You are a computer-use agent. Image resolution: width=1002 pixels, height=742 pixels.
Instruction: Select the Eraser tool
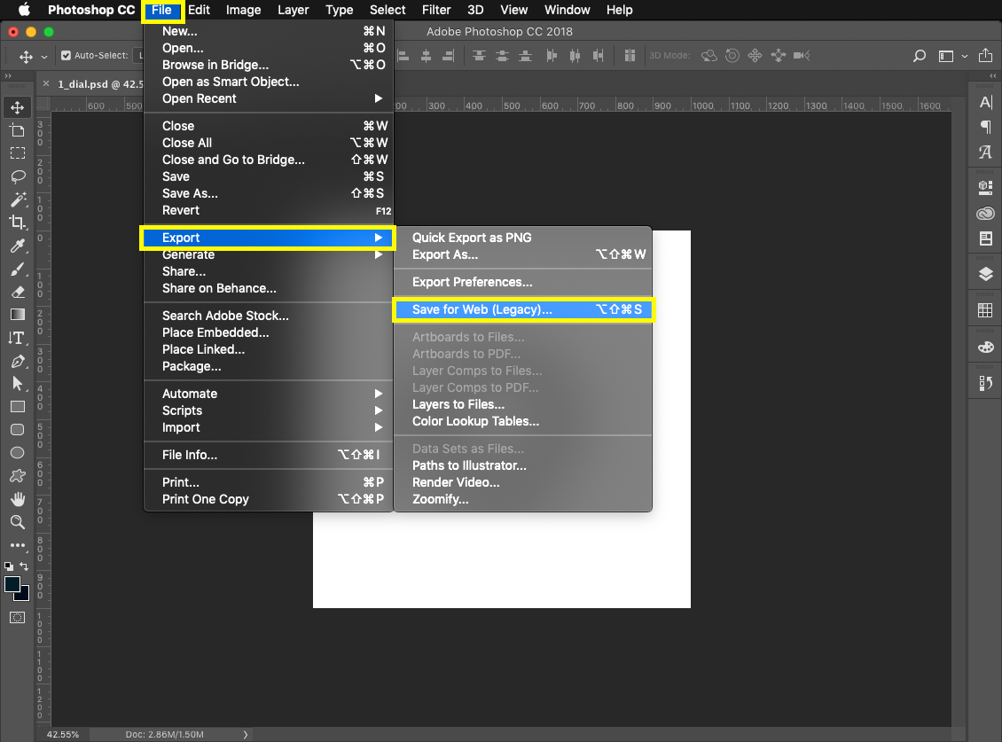(x=17, y=292)
